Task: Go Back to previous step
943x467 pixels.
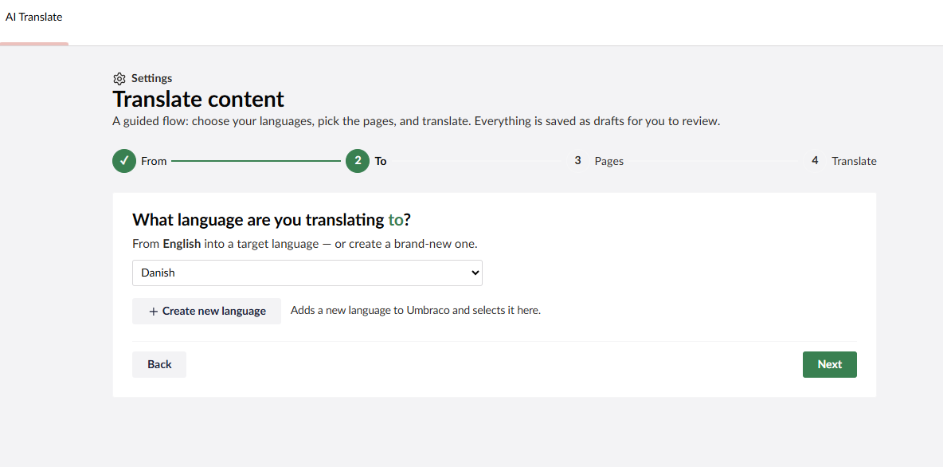Action: (x=159, y=365)
